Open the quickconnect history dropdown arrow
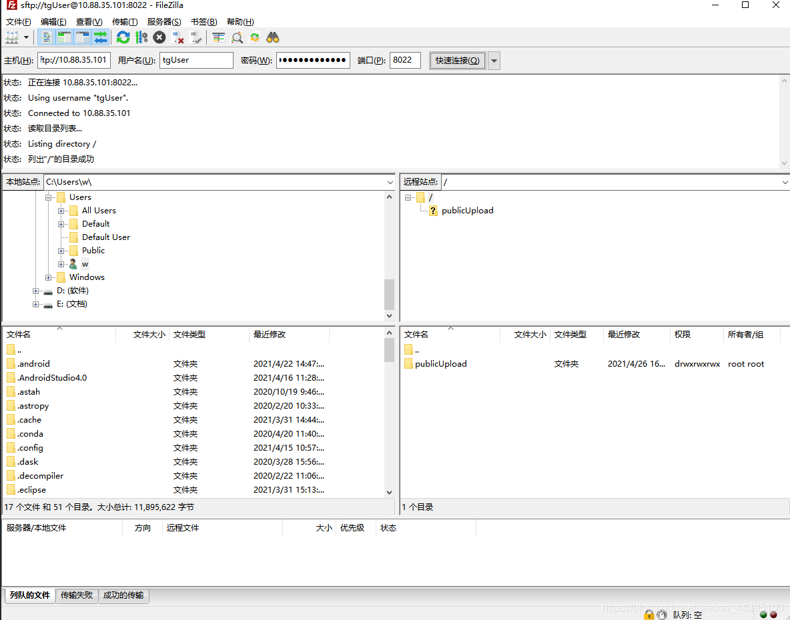 494,61
